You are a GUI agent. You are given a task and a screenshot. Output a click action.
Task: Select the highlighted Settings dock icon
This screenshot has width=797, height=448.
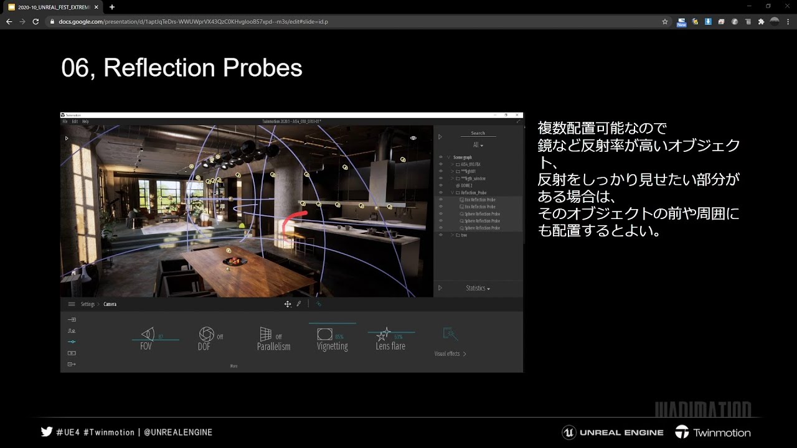(x=72, y=342)
